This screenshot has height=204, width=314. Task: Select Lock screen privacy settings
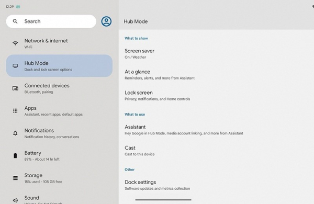(216, 96)
